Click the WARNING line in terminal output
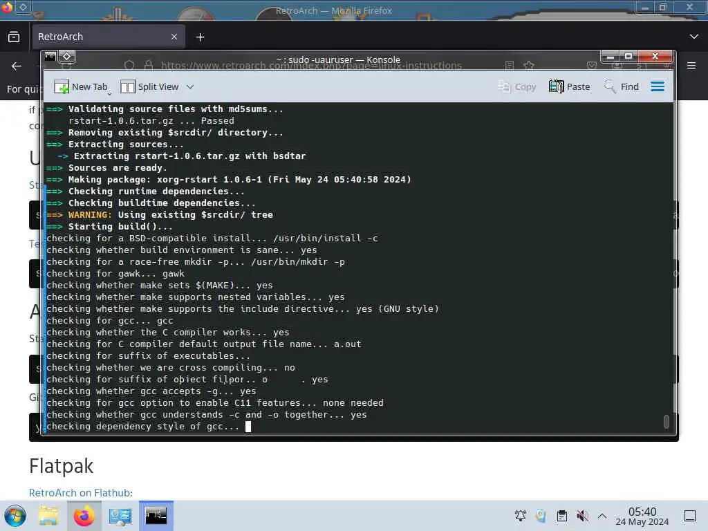708x531 pixels. pos(160,215)
